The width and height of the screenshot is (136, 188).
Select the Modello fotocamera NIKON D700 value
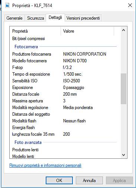(x=75, y=61)
